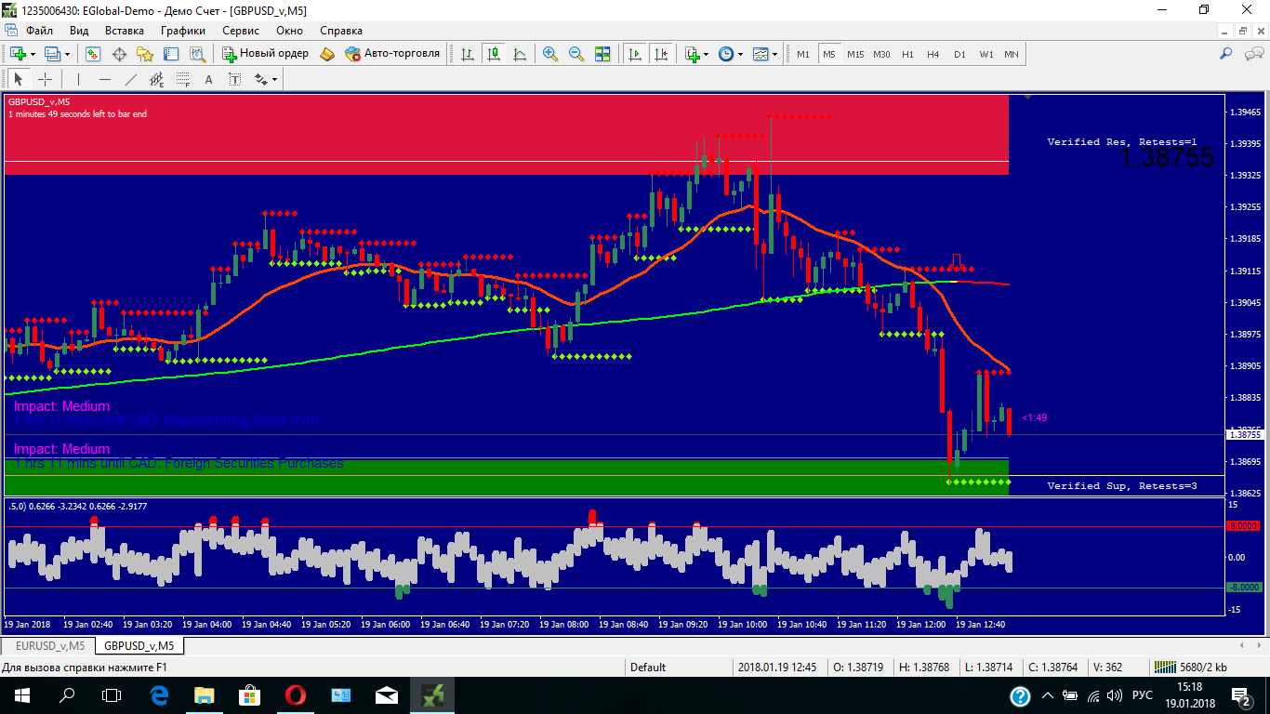Select the text label tool
1270x714 pixels.
point(209,79)
